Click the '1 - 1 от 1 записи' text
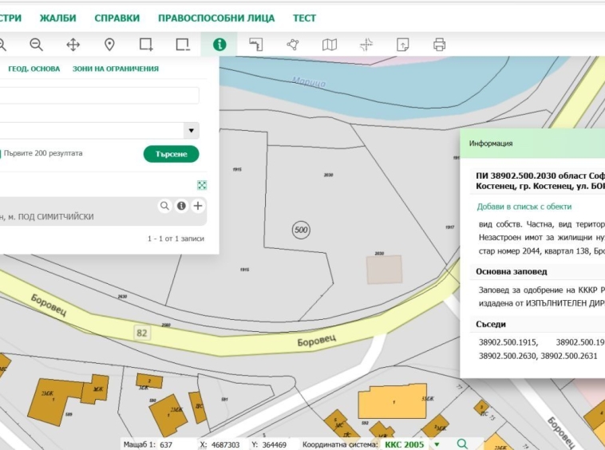This screenshot has height=450, width=605. (x=176, y=239)
